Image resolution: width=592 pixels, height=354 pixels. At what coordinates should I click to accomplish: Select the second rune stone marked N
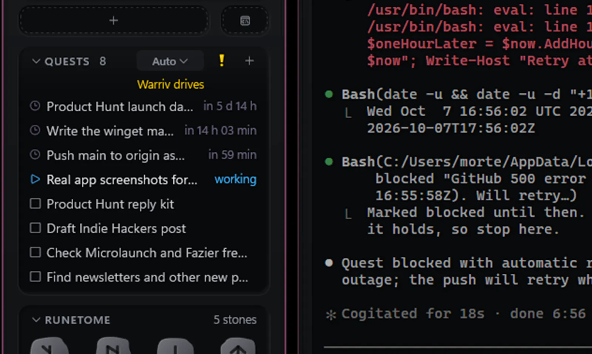[113, 345]
